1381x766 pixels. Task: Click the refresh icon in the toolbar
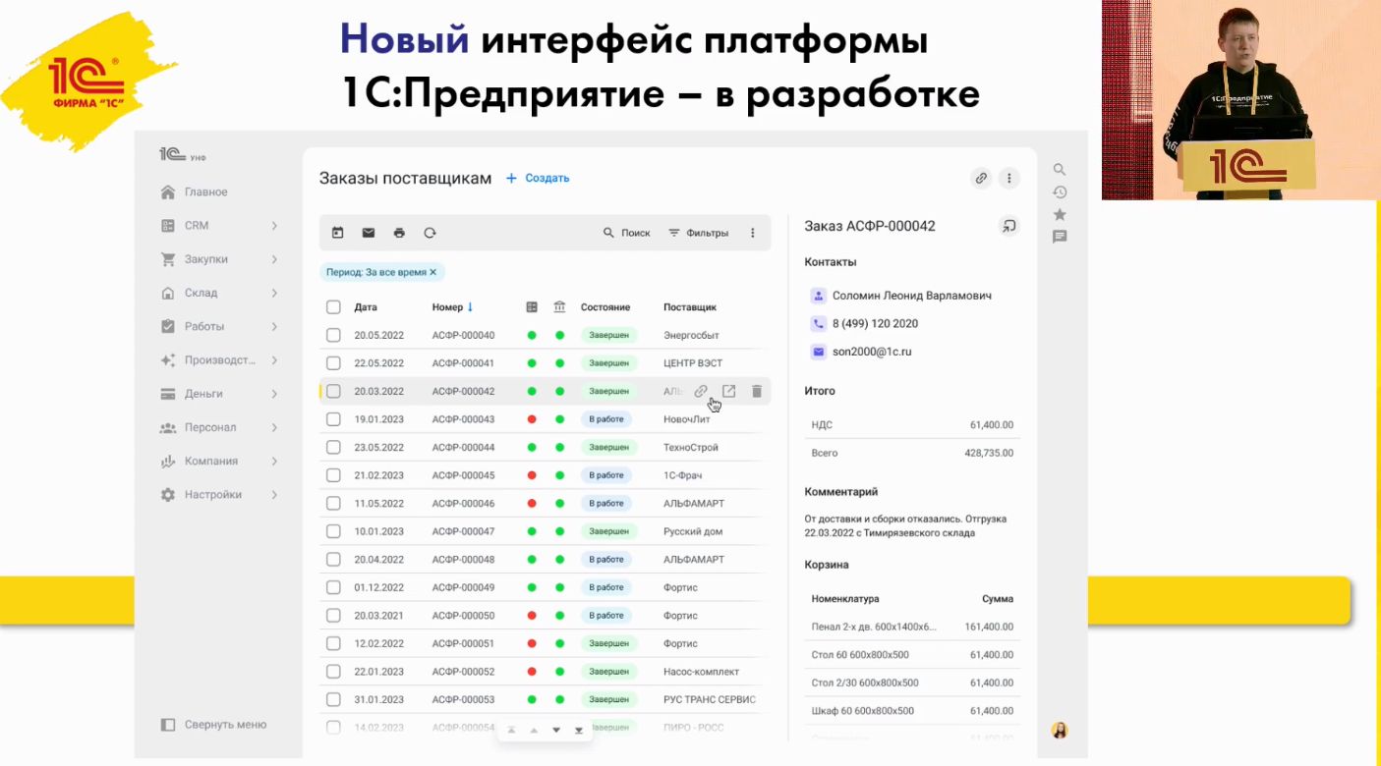430,233
